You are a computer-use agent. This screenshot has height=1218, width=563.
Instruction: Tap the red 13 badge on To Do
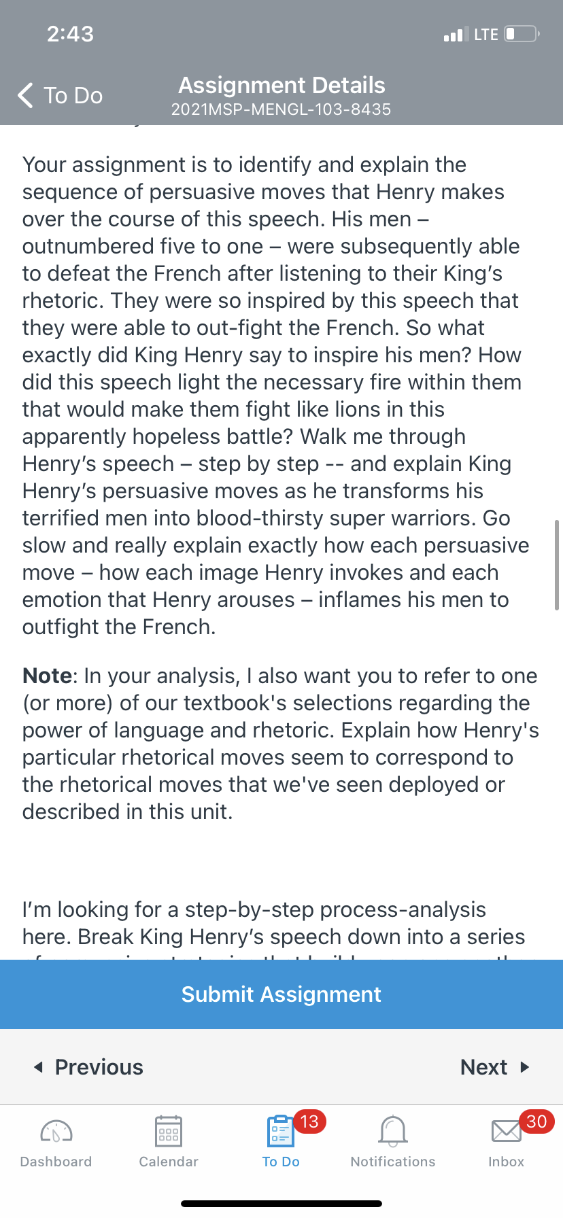click(x=309, y=1121)
